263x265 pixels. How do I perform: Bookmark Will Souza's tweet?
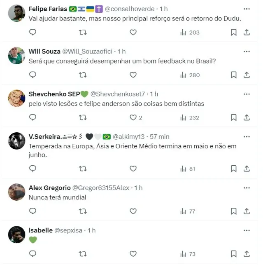click(x=233, y=75)
